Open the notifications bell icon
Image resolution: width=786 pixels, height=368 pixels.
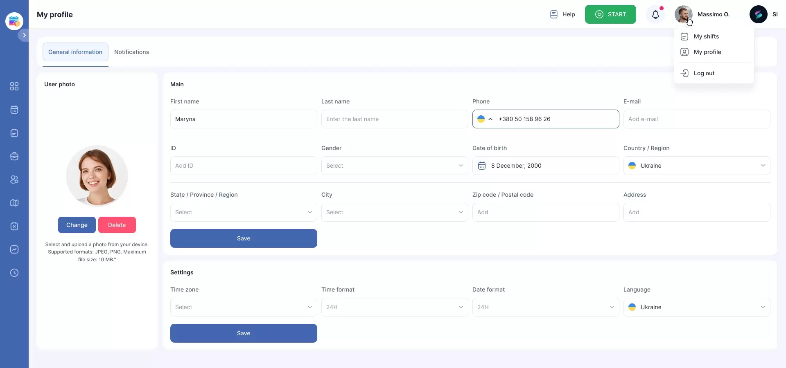point(655,15)
